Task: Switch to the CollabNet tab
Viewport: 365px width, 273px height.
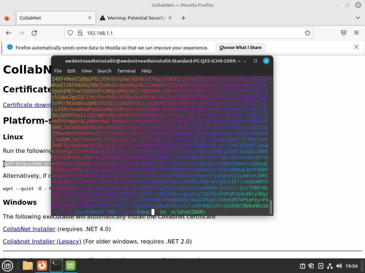Action: tap(56, 18)
